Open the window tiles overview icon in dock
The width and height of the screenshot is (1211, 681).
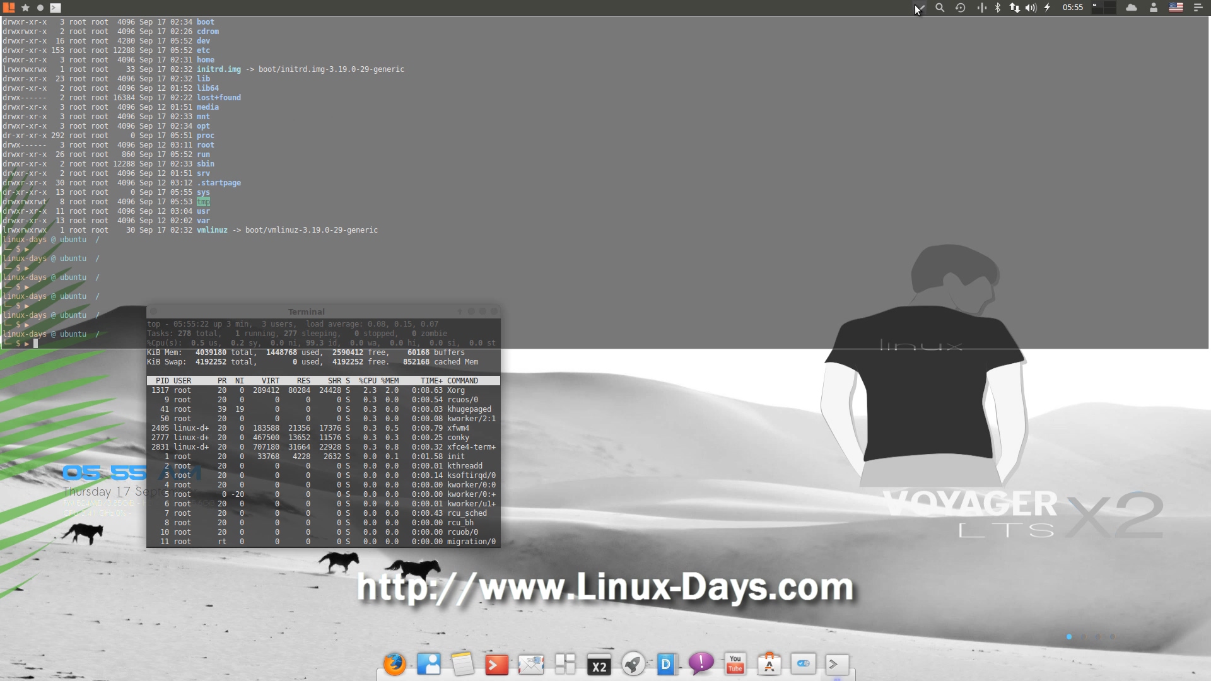click(565, 664)
